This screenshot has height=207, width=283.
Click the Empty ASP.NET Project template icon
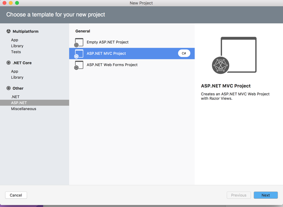coord(79,42)
